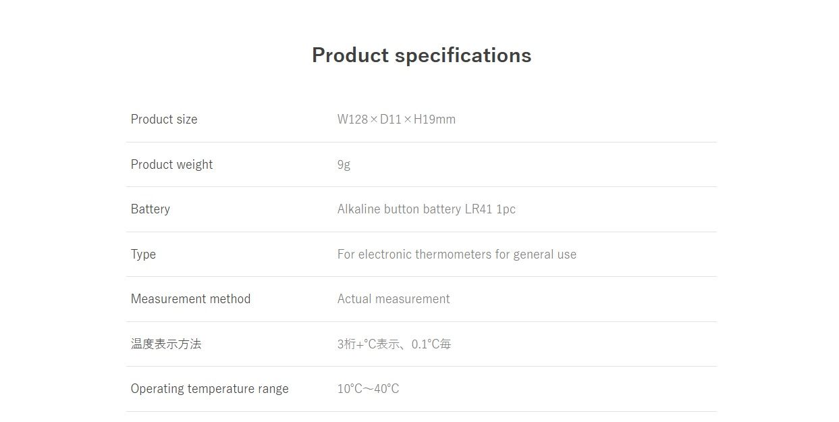
Task: Click the 0.1°C毎 increment text
Action: (x=431, y=344)
